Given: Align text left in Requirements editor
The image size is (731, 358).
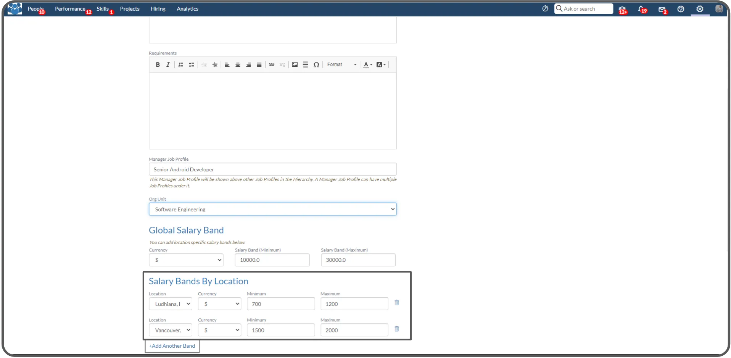Looking at the screenshot, I should (x=227, y=65).
